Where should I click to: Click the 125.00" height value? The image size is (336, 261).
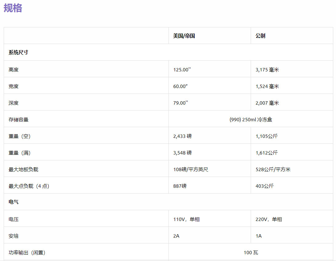[x=182, y=70]
